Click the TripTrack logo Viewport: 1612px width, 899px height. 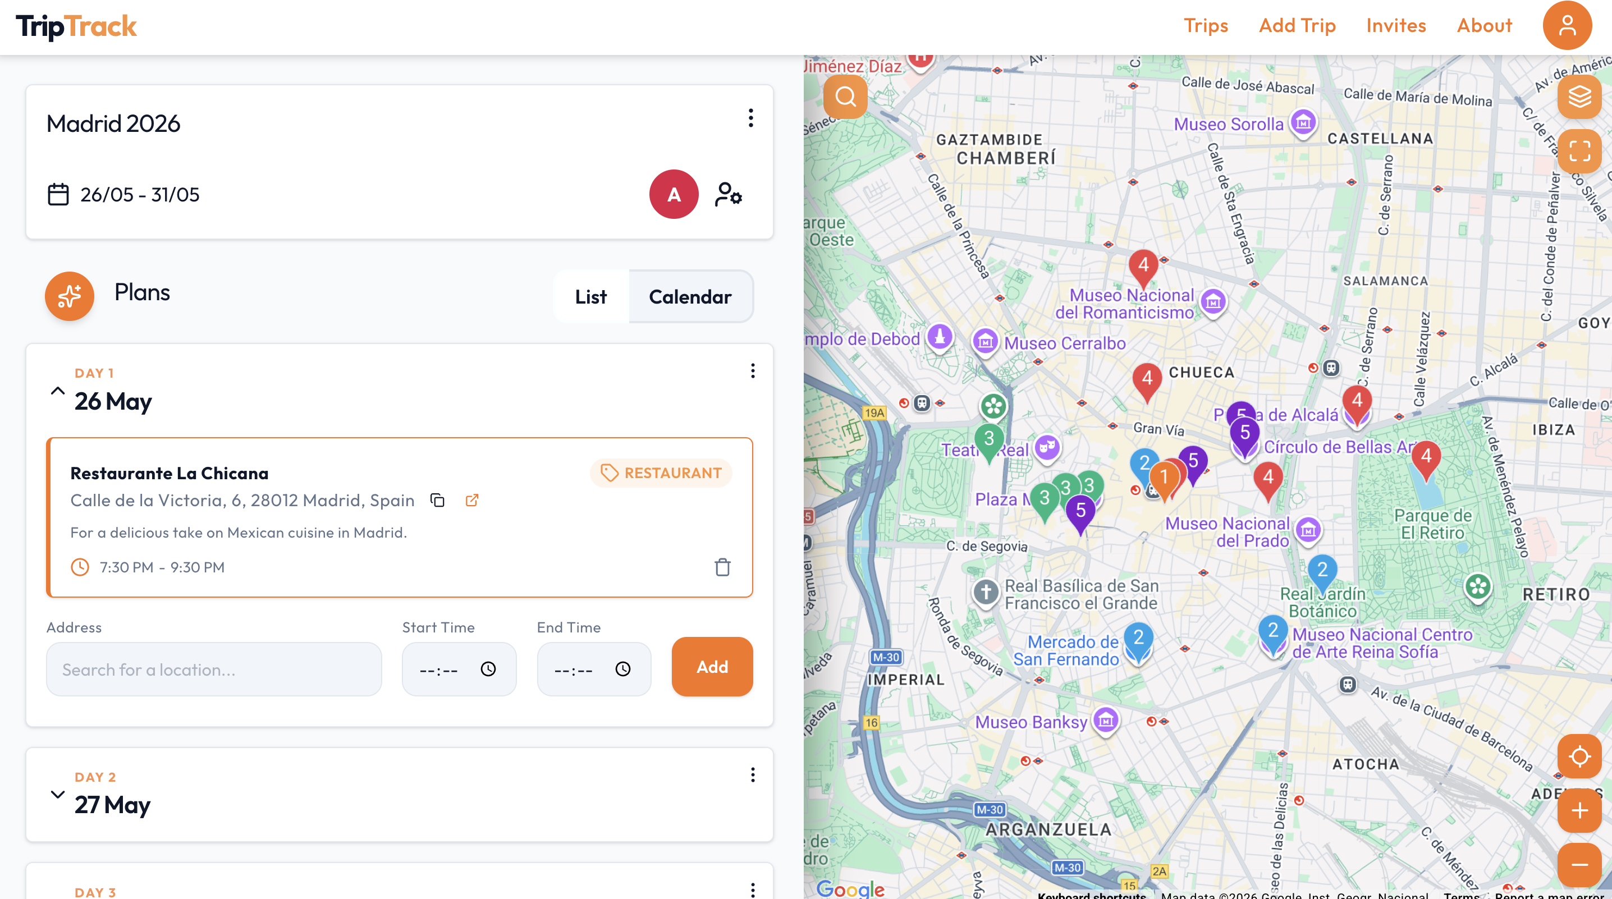pos(76,27)
